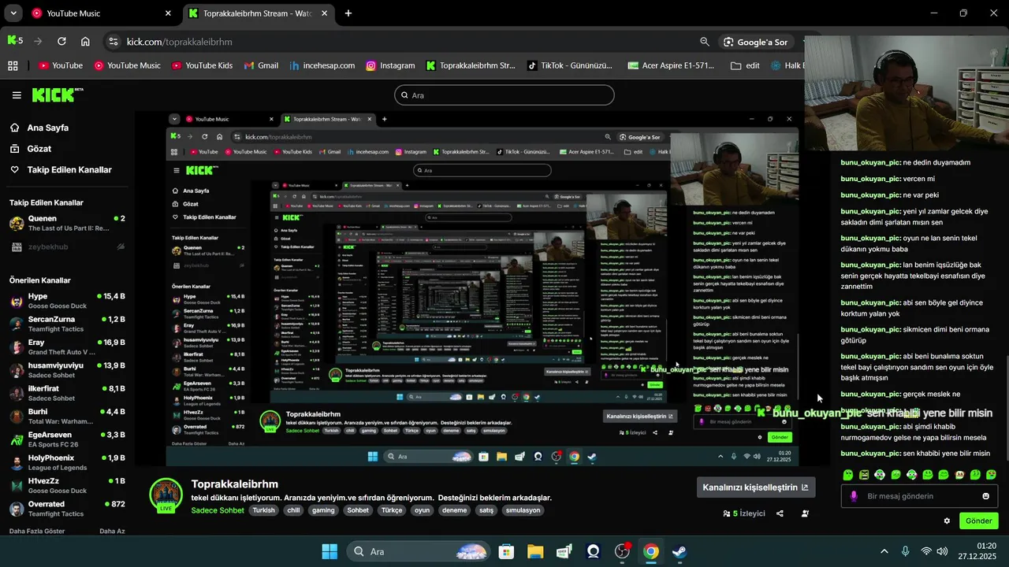The width and height of the screenshot is (1009, 567).
Task: Click the Windows taskbar search box
Action: [x=420, y=551]
